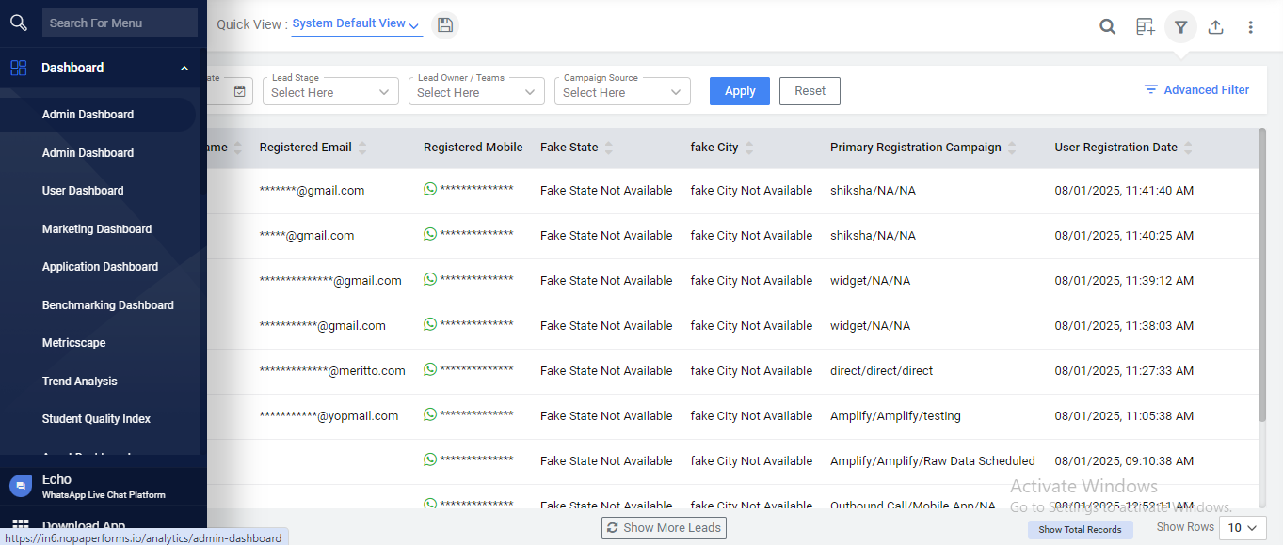The height and width of the screenshot is (545, 1283).
Task: Open the Lead Owner / Teams dropdown
Action: coord(475,92)
